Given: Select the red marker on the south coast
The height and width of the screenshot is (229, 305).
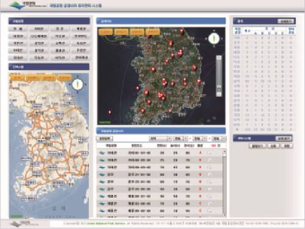Looking at the screenshot, I should tap(170, 111).
